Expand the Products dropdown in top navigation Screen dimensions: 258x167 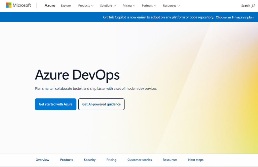[86, 6]
